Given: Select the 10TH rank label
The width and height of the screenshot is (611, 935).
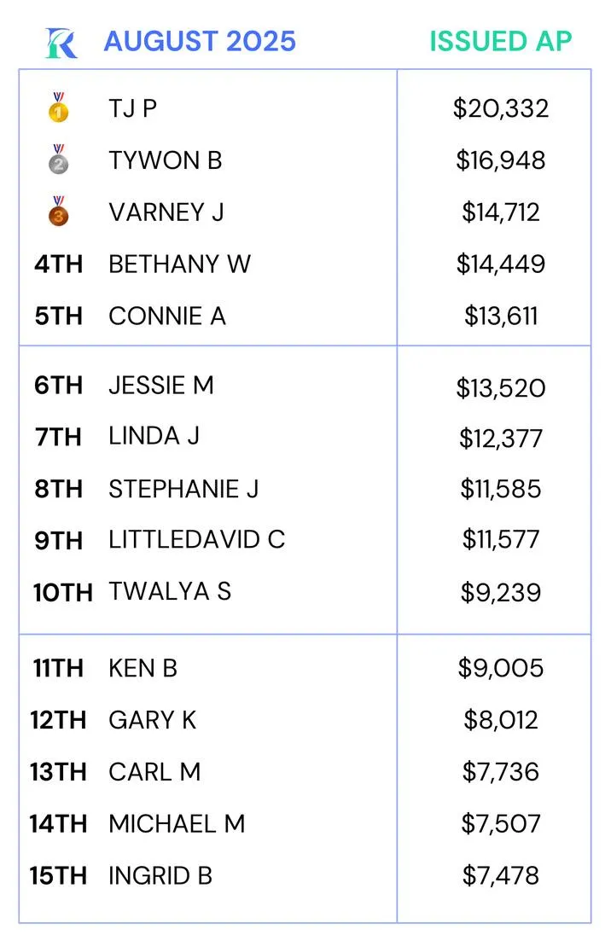Looking at the screenshot, I should (x=62, y=593).
